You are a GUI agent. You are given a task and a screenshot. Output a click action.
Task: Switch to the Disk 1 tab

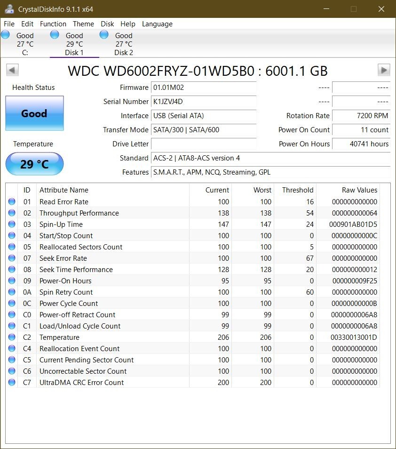74,43
